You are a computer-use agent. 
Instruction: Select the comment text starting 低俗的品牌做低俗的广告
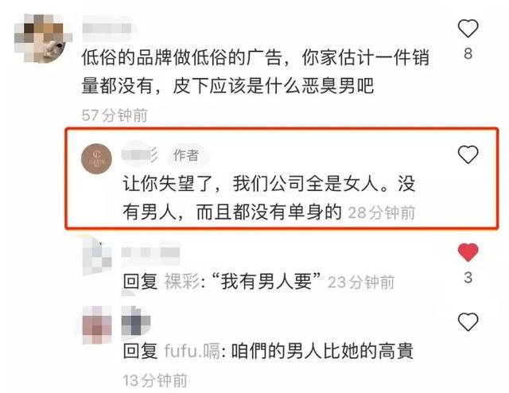pos(255,72)
